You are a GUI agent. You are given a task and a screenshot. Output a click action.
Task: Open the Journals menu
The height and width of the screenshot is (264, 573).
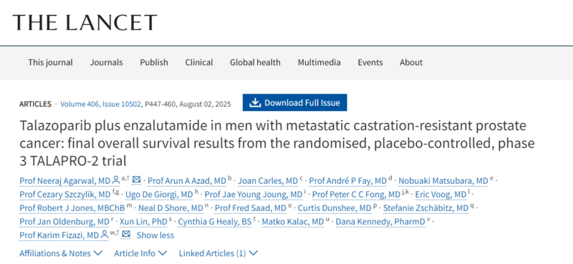[106, 62]
